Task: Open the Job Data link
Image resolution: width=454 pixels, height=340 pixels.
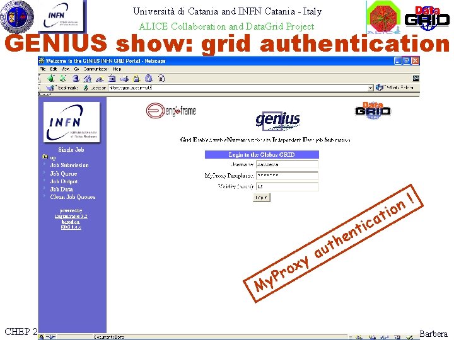Action: 61,190
